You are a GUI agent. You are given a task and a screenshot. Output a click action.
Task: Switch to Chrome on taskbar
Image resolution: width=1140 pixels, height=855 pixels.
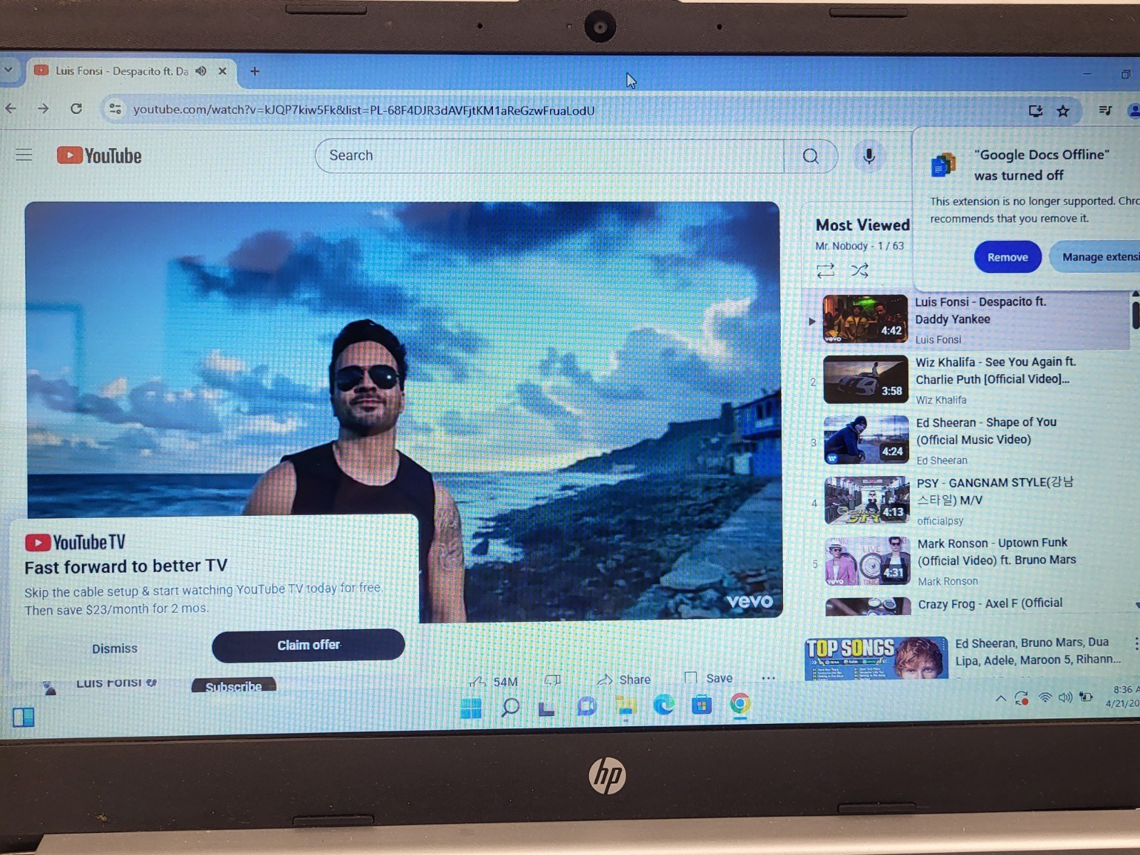click(740, 704)
